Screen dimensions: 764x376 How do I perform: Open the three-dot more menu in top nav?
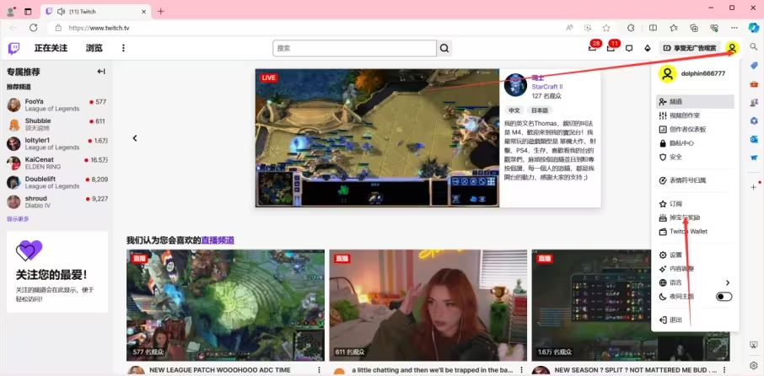click(123, 48)
